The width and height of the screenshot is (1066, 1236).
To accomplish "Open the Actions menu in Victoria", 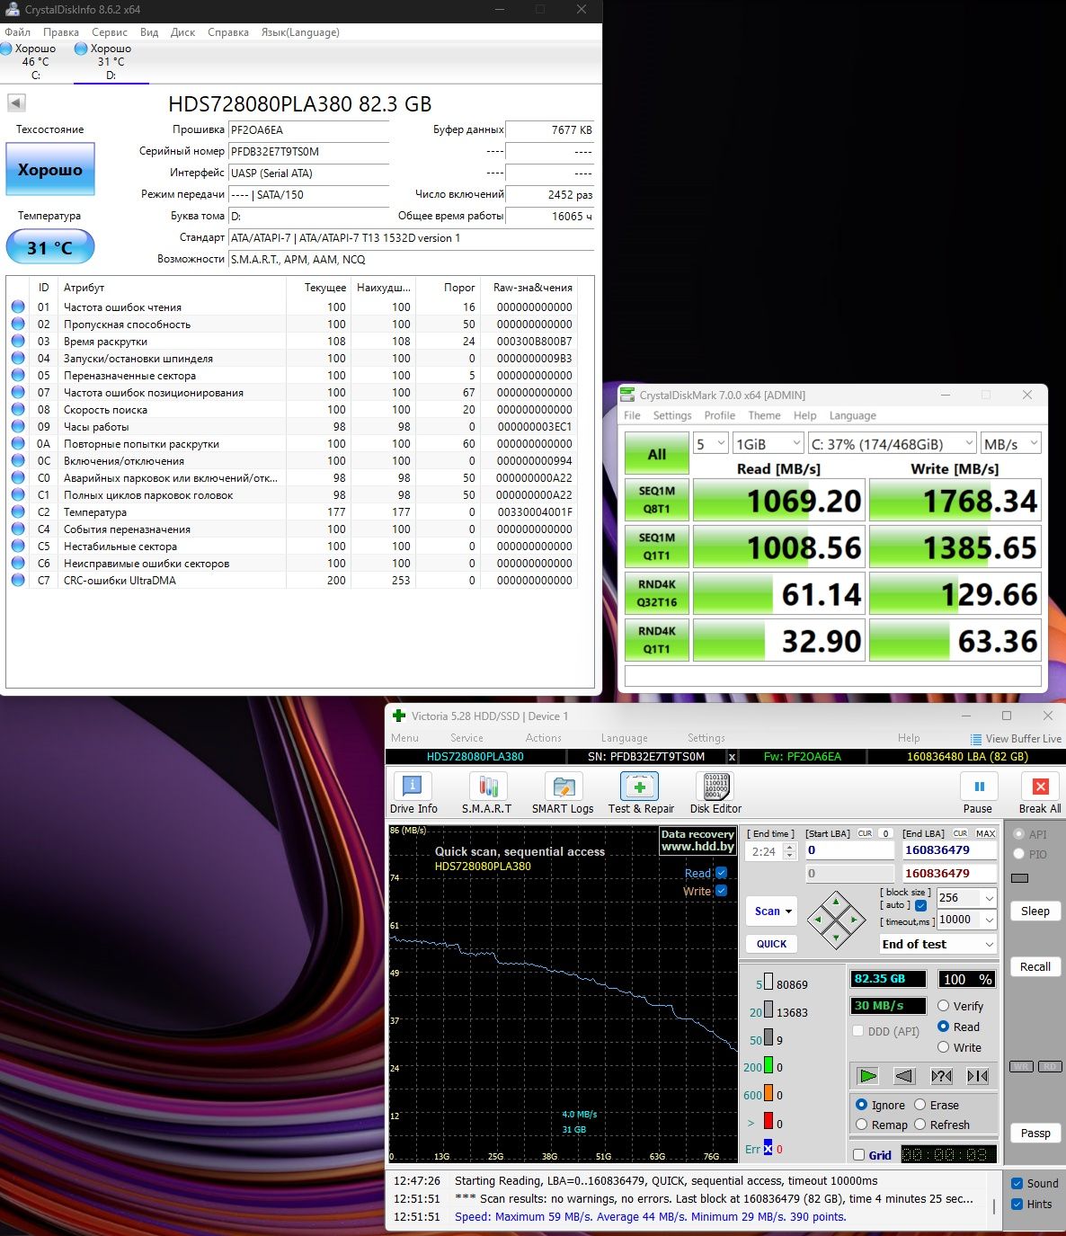I will 543,738.
